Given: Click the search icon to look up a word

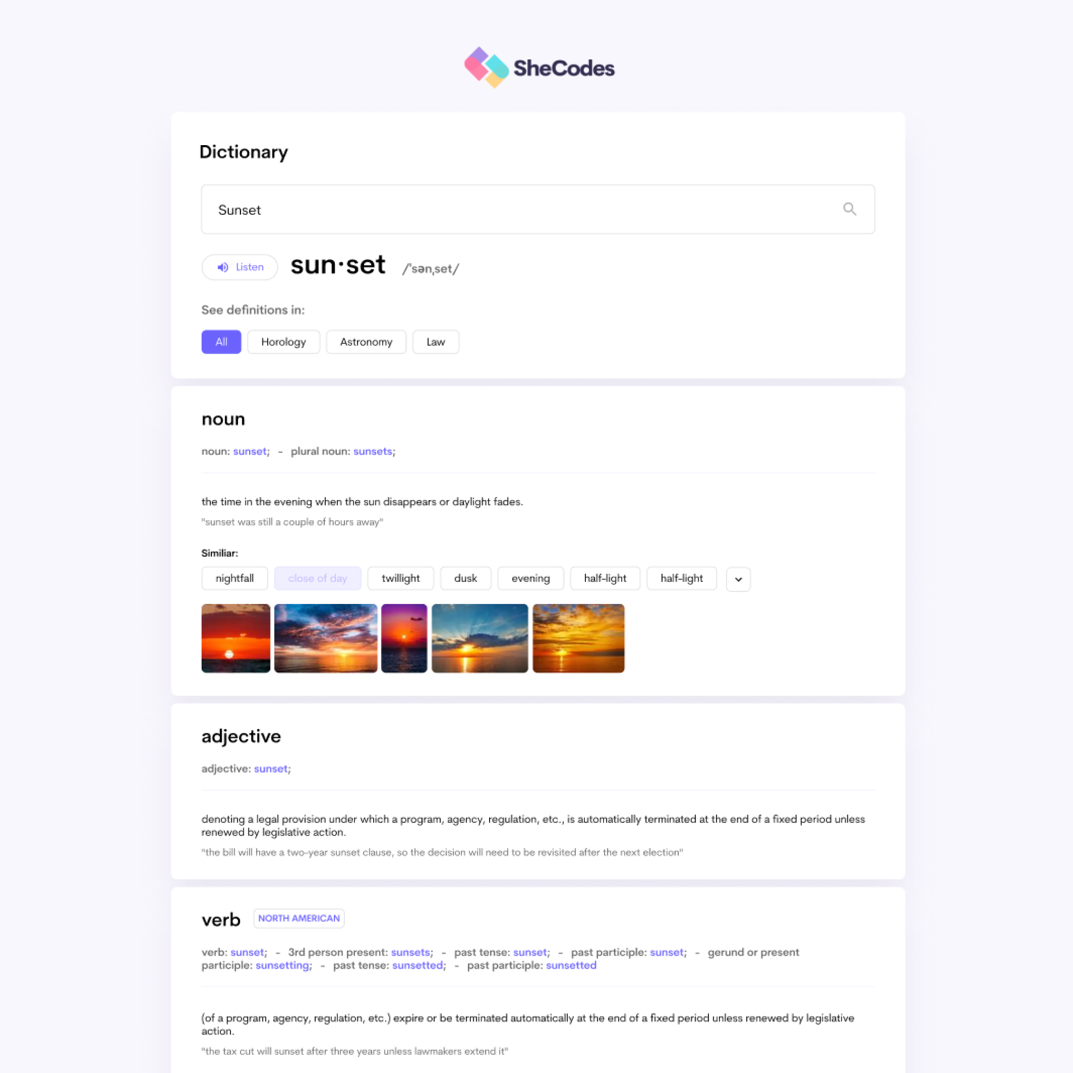Looking at the screenshot, I should point(849,208).
